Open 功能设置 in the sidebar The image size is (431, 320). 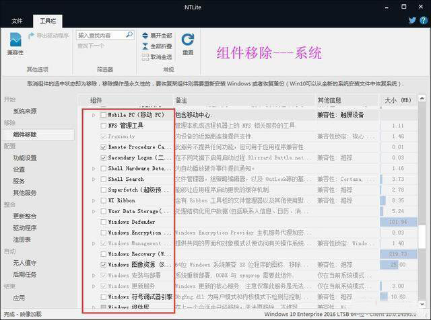point(25,158)
